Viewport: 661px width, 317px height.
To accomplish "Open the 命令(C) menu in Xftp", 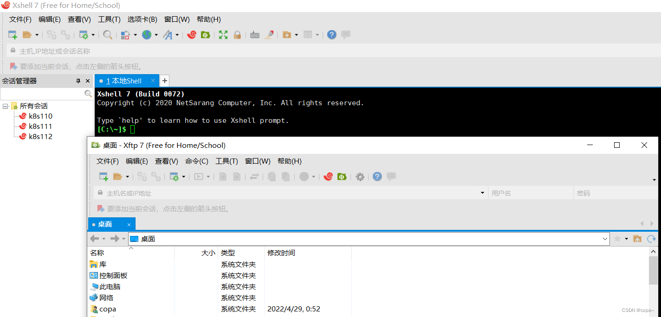I will click(197, 161).
